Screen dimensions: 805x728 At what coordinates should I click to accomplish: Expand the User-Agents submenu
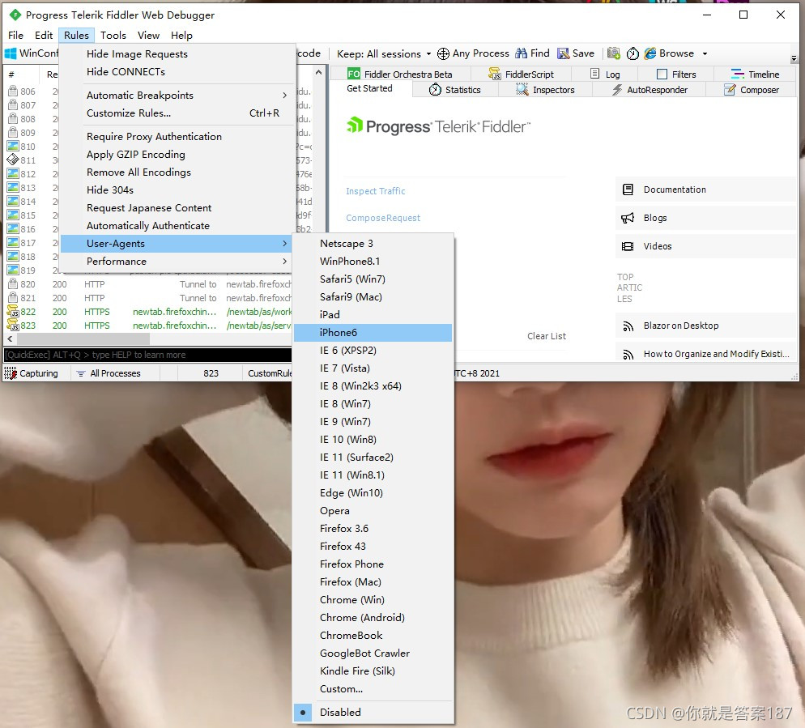pos(177,244)
